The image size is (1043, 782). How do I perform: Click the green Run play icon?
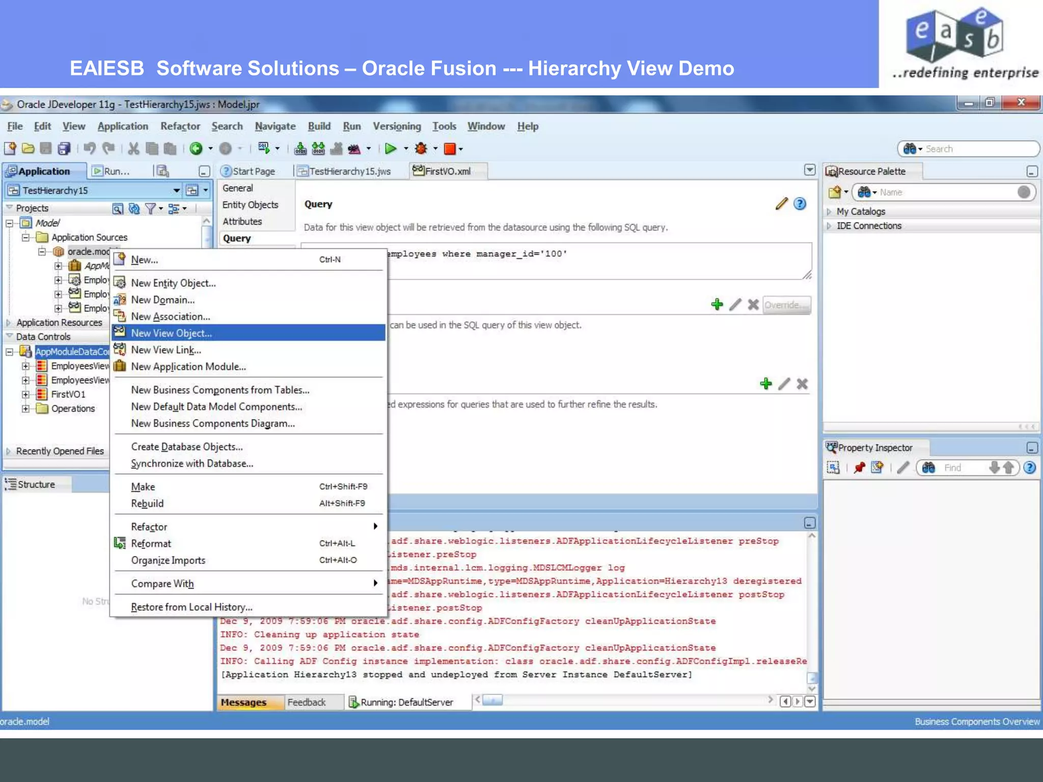391,149
